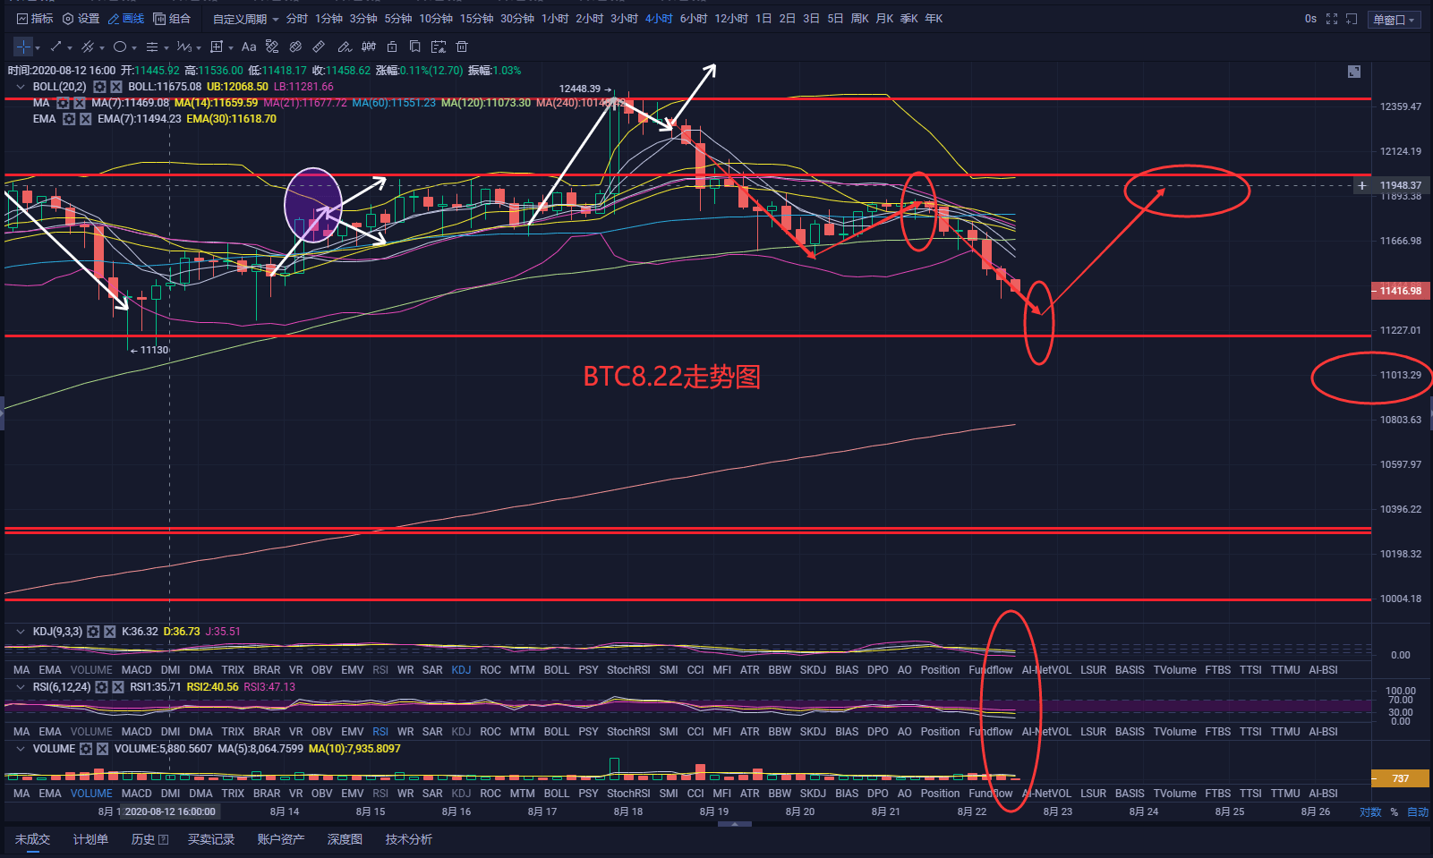Click the add-window icon beside fullscreen
This screenshot has height=858, width=1433.
click(x=1352, y=19)
